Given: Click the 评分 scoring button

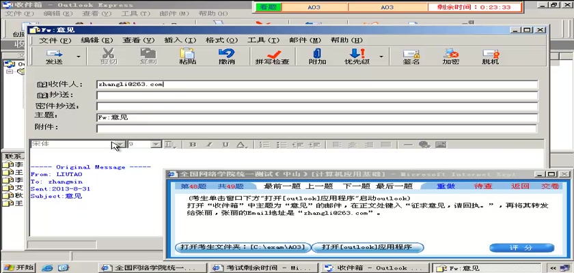Looking at the screenshot, I should [x=521, y=248].
